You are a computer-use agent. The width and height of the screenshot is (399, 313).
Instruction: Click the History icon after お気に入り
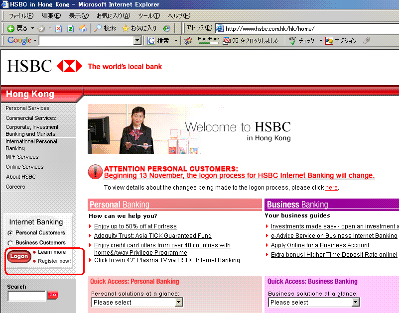coord(167,28)
